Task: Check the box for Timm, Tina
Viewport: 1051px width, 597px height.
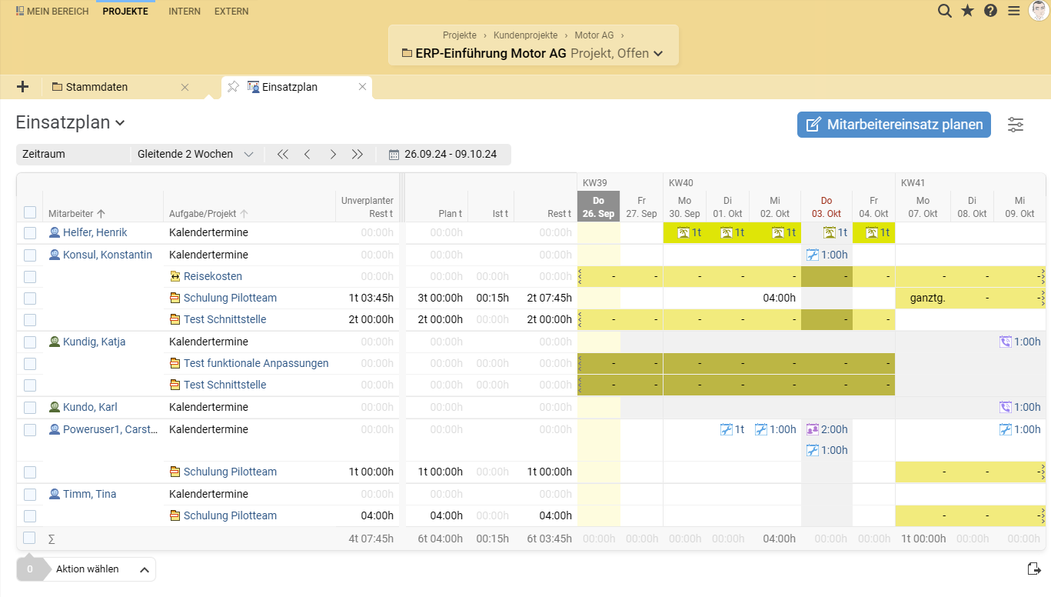Action: pos(29,494)
